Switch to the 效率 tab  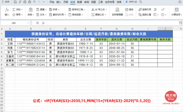[x=119, y=2]
